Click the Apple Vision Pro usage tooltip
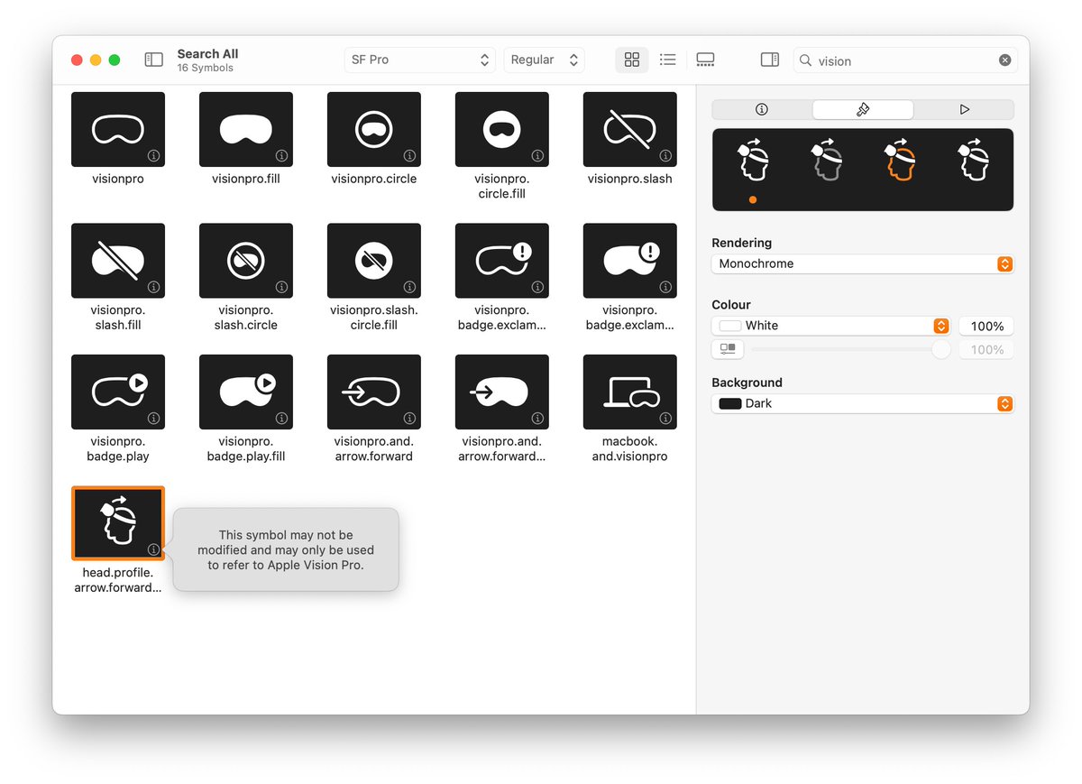1082x784 pixels. pos(286,549)
